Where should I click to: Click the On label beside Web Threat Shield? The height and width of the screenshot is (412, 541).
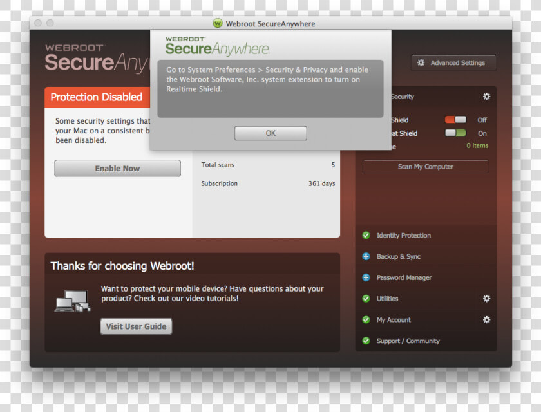point(482,133)
